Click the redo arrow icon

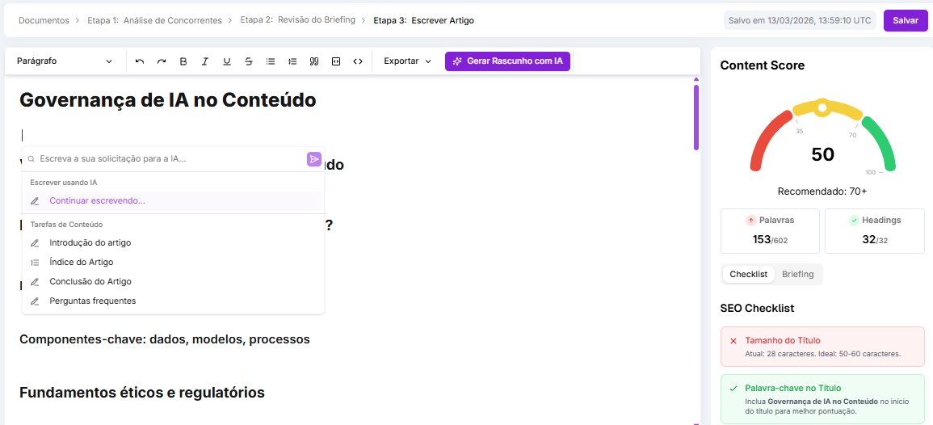(x=162, y=61)
